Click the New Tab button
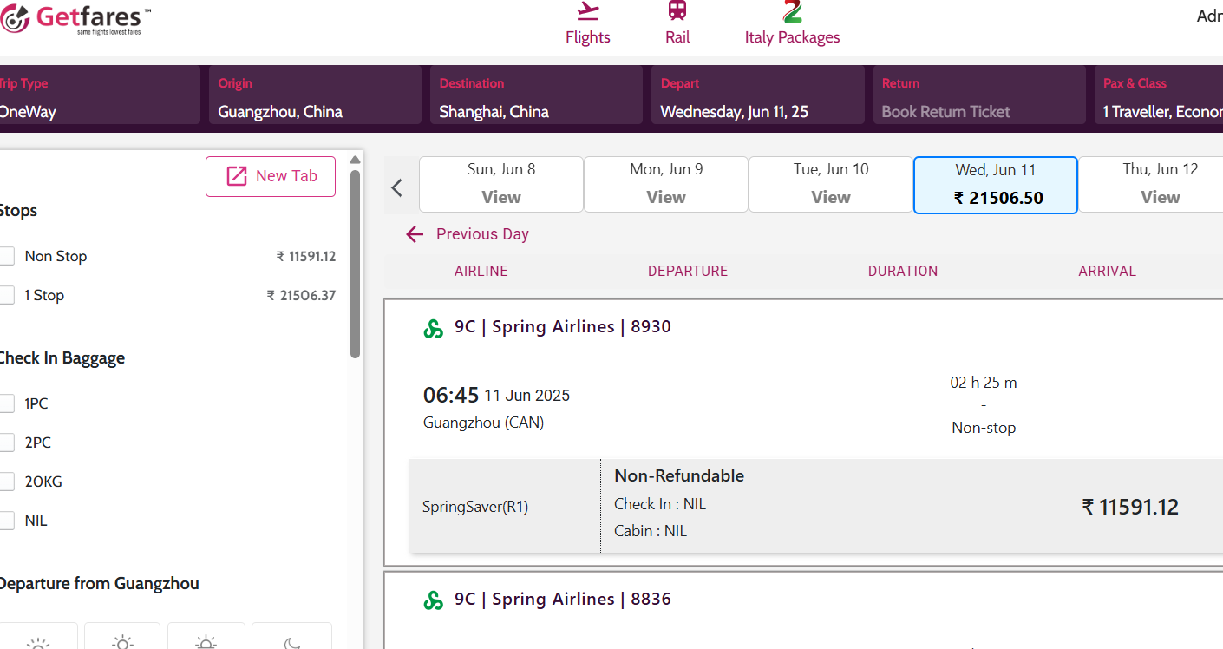 pos(271,176)
